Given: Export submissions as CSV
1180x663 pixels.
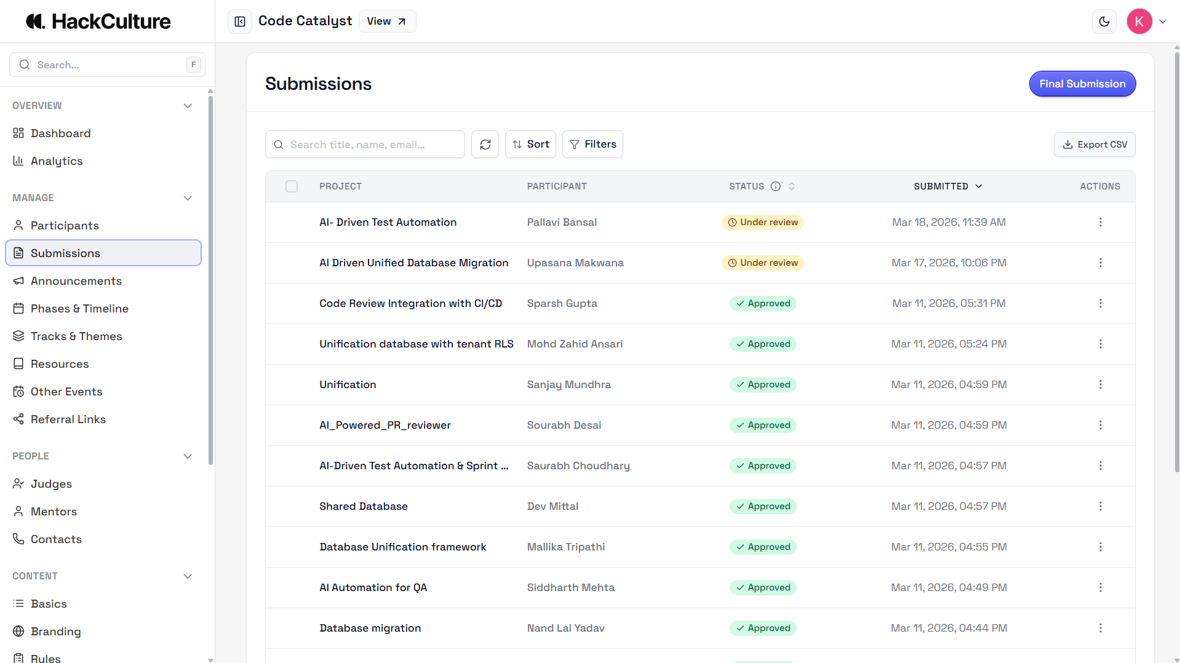Looking at the screenshot, I should (x=1094, y=145).
